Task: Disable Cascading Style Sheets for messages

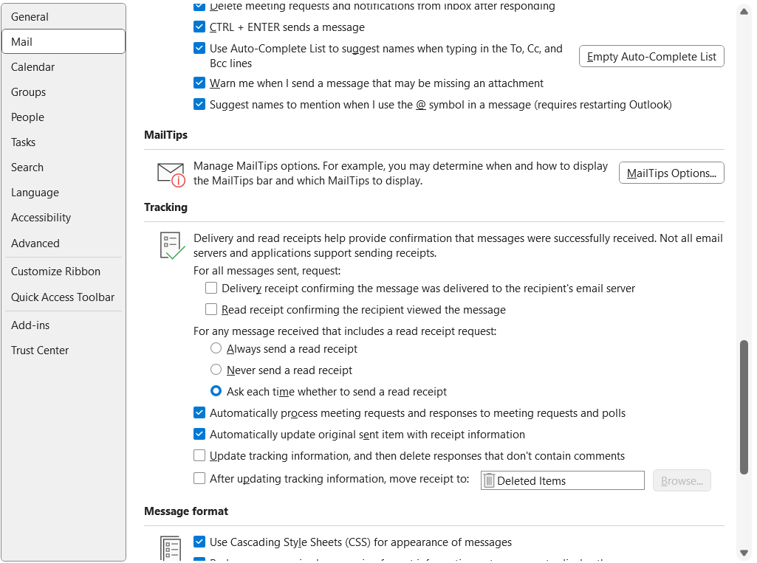Action: point(199,542)
